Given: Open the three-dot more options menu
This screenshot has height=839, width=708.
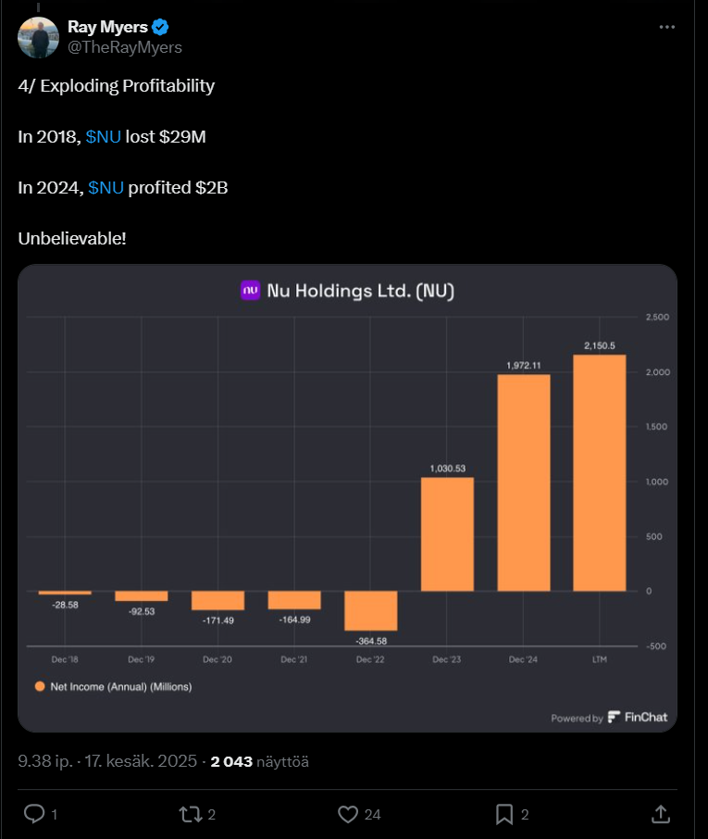Looking at the screenshot, I should click(667, 28).
